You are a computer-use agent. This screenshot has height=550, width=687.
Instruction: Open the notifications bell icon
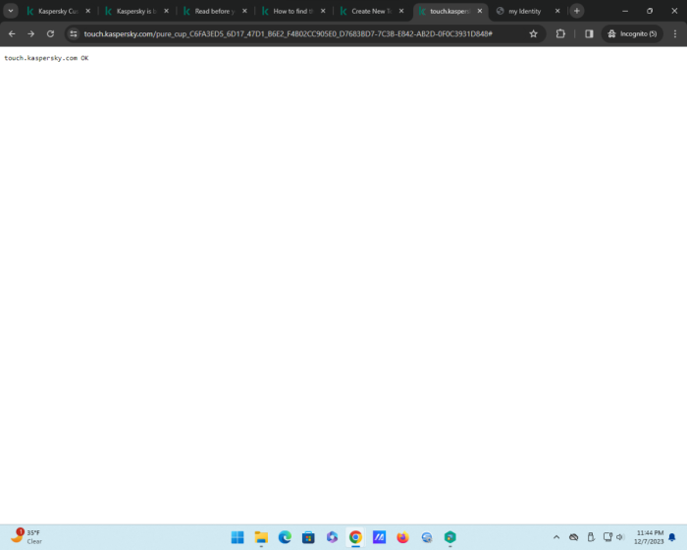click(x=672, y=537)
